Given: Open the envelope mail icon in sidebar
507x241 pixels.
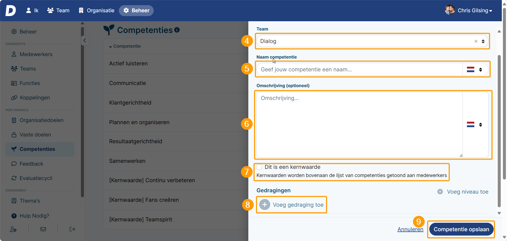Looking at the screenshot, I should tap(43, 229).
